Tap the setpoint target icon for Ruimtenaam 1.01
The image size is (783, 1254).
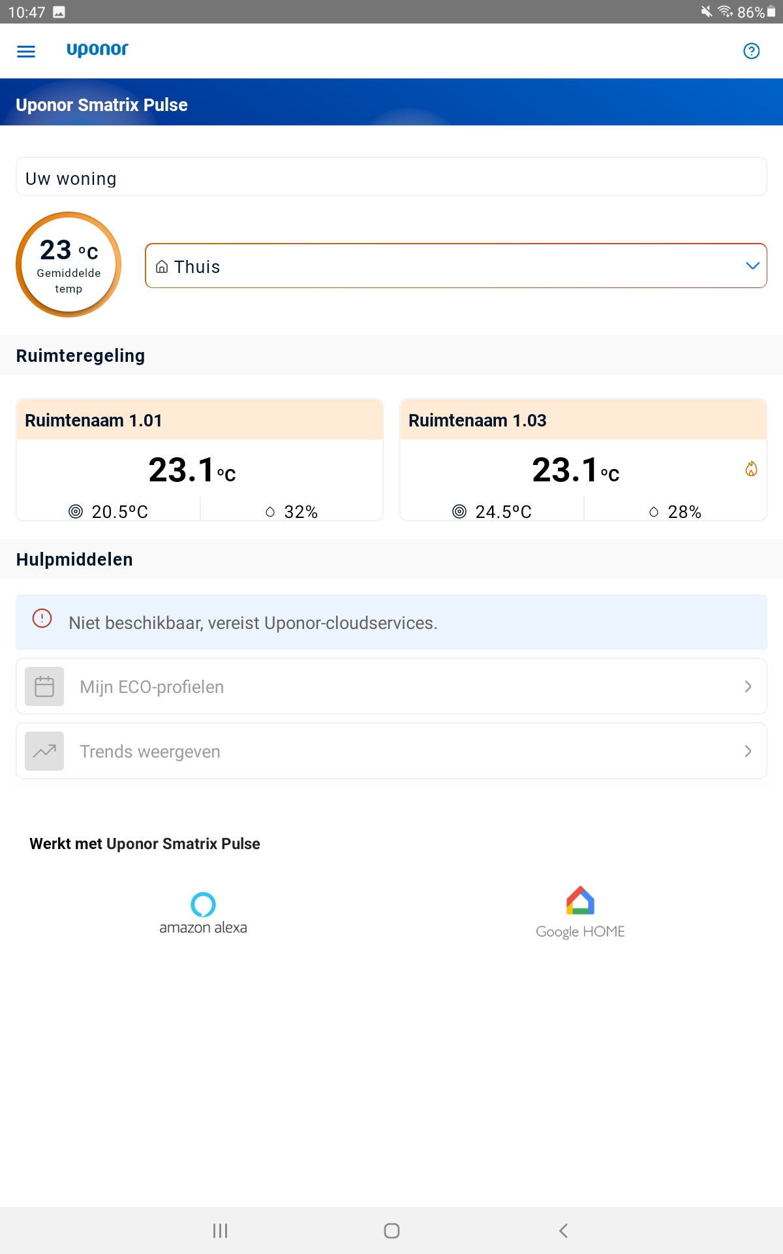pos(76,511)
